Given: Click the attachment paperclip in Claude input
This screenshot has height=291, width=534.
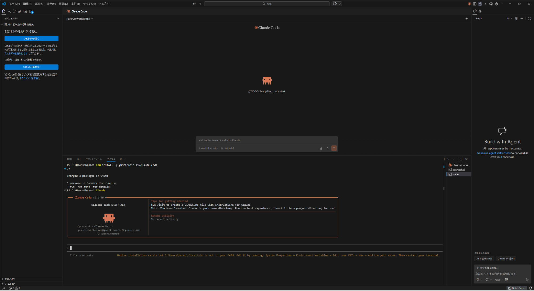Looking at the screenshot, I should (321, 148).
